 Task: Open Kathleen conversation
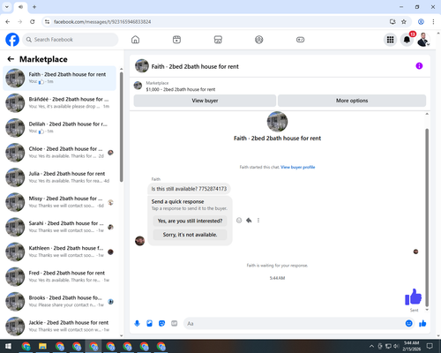pyautogui.click(x=59, y=252)
